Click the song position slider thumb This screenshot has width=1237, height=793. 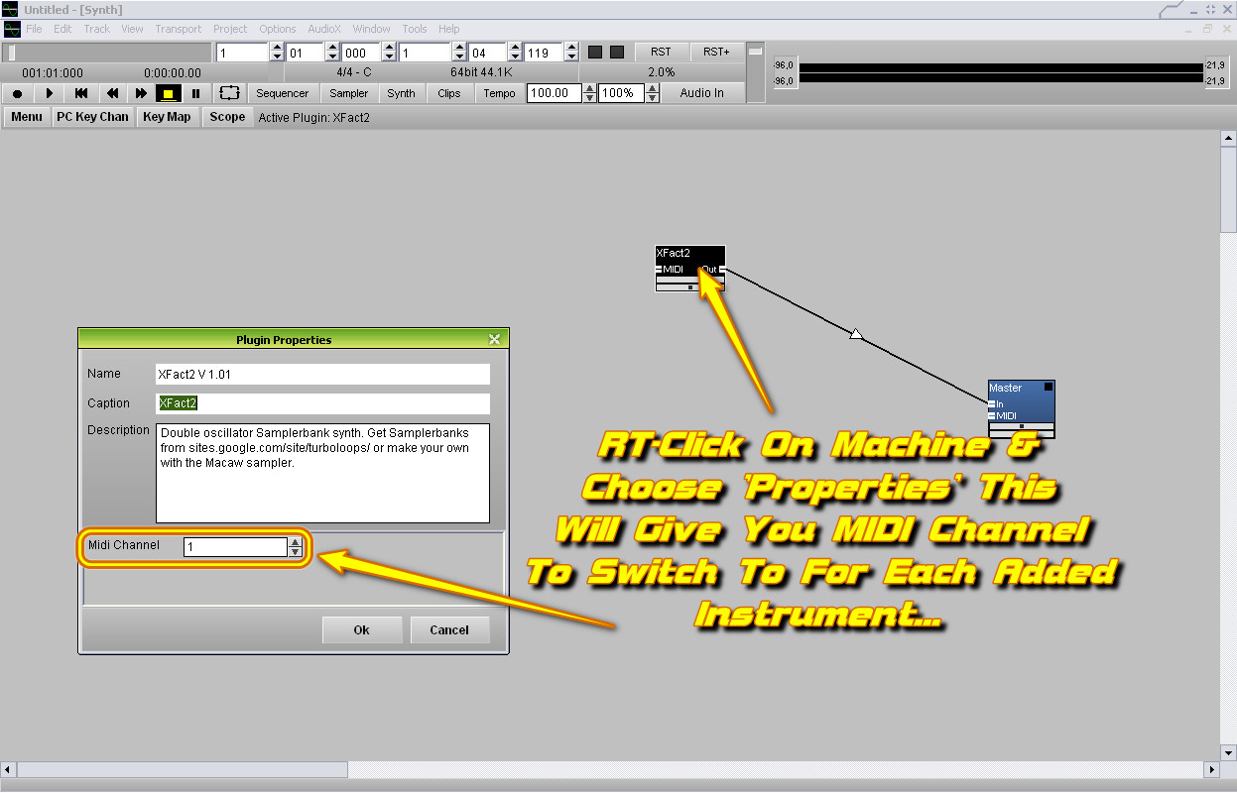pos(12,53)
